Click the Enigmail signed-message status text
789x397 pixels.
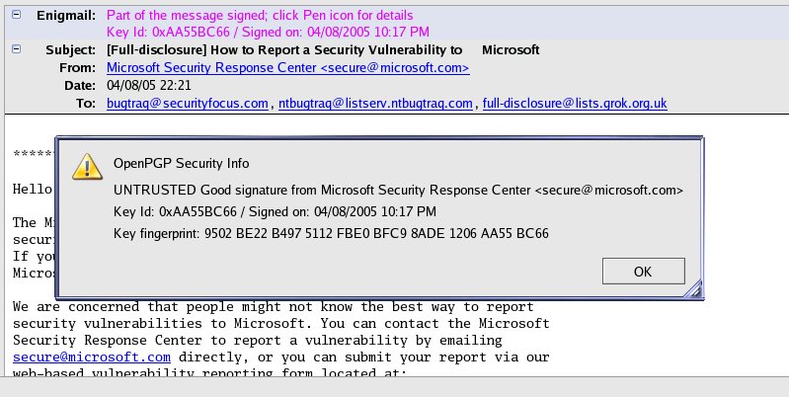[x=260, y=15]
